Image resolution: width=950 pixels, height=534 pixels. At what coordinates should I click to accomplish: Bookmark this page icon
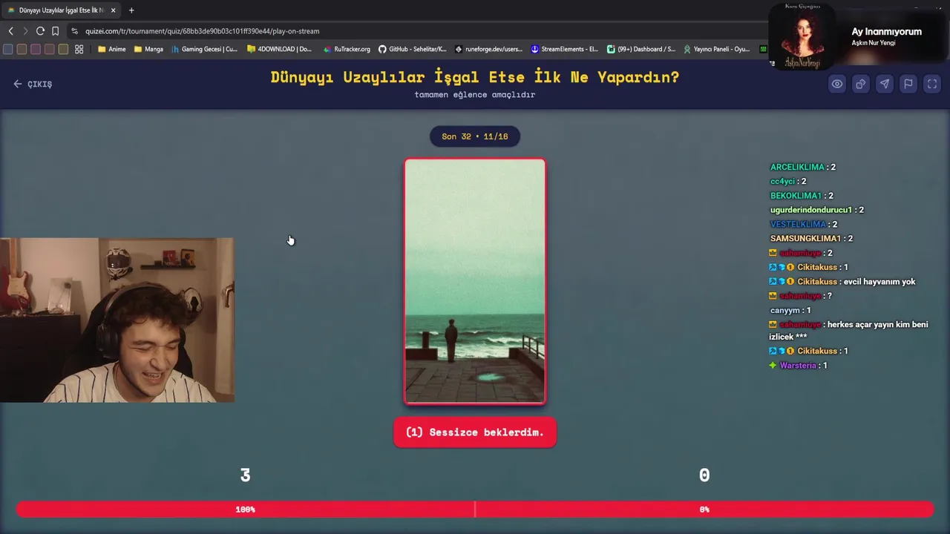[x=55, y=31]
